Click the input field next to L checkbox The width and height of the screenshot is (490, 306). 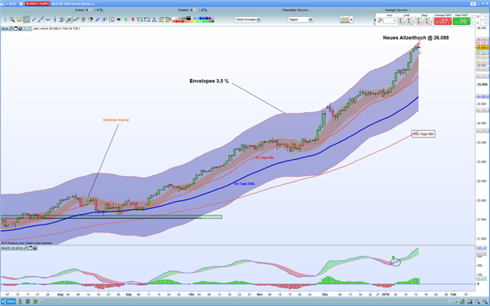point(484,23)
